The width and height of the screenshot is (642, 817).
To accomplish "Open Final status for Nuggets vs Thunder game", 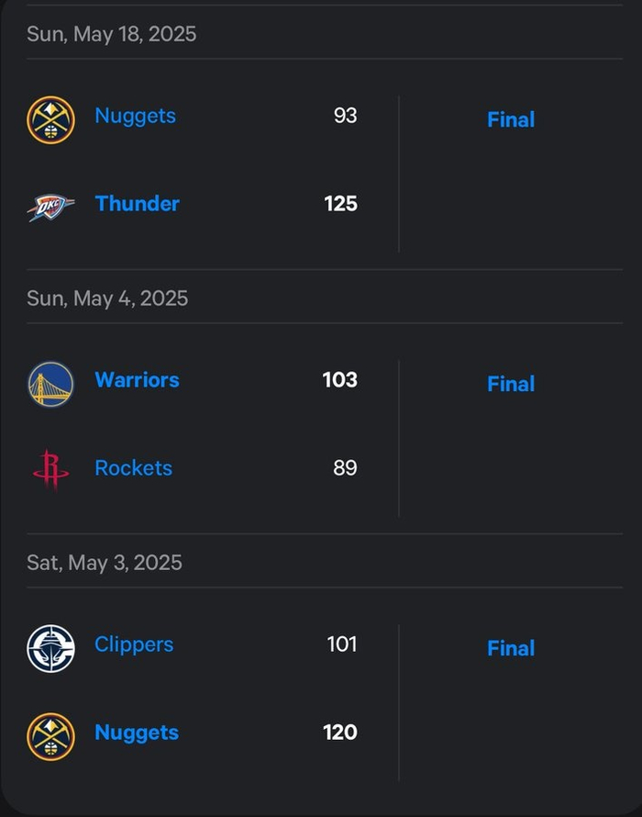I will (x=511, y=119).
